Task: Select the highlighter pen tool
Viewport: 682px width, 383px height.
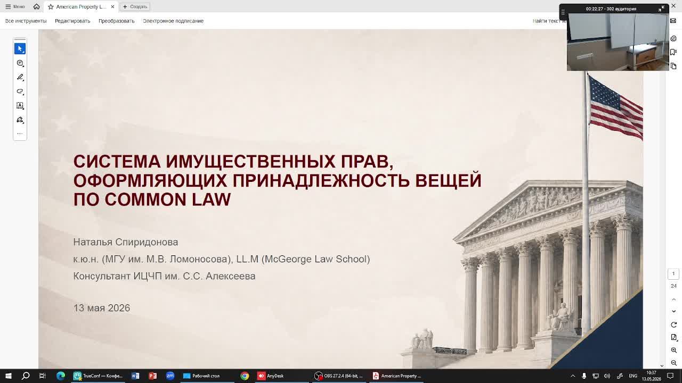Action: (20, 77)
